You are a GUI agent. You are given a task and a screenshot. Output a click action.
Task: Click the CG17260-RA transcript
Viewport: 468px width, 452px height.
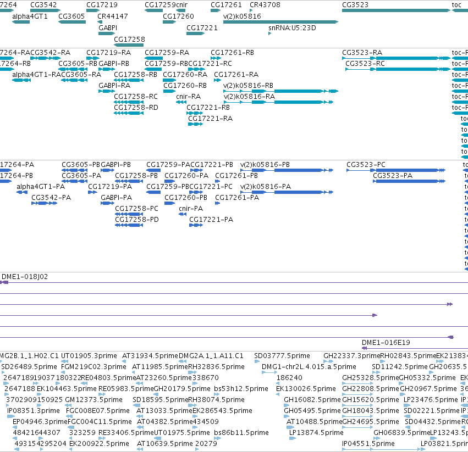[169, 80]
